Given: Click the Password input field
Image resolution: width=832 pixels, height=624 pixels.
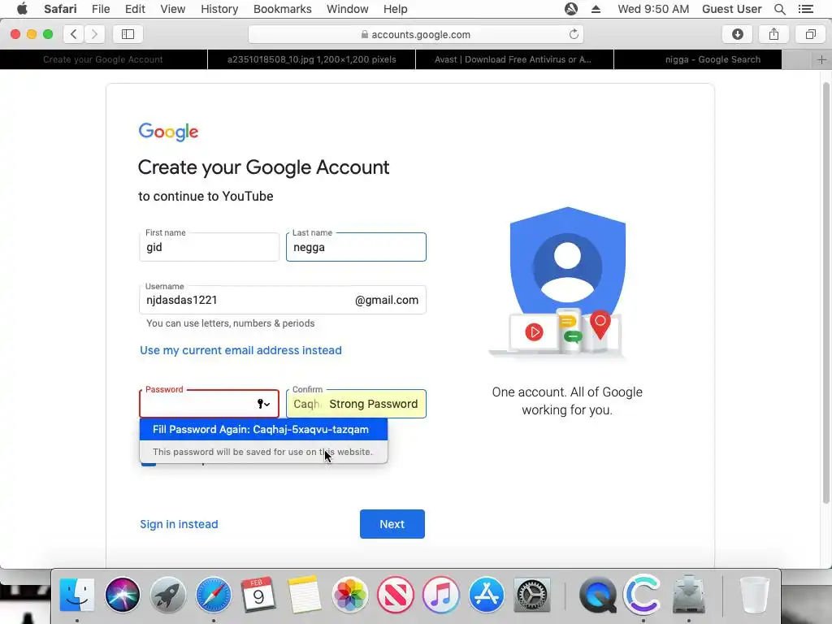Looking at the screenshot, I should 209,404.
